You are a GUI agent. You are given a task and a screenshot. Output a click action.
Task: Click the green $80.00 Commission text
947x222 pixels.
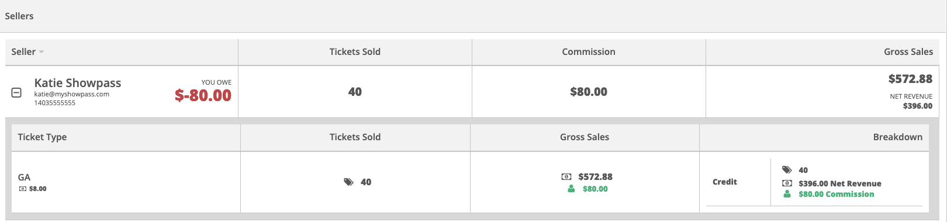tap(837, 194)
